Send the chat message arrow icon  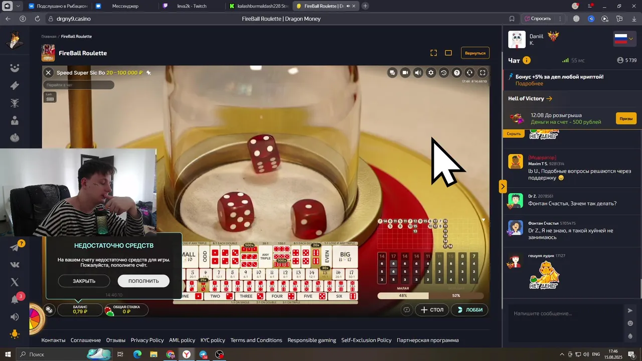tap(630, 310)
